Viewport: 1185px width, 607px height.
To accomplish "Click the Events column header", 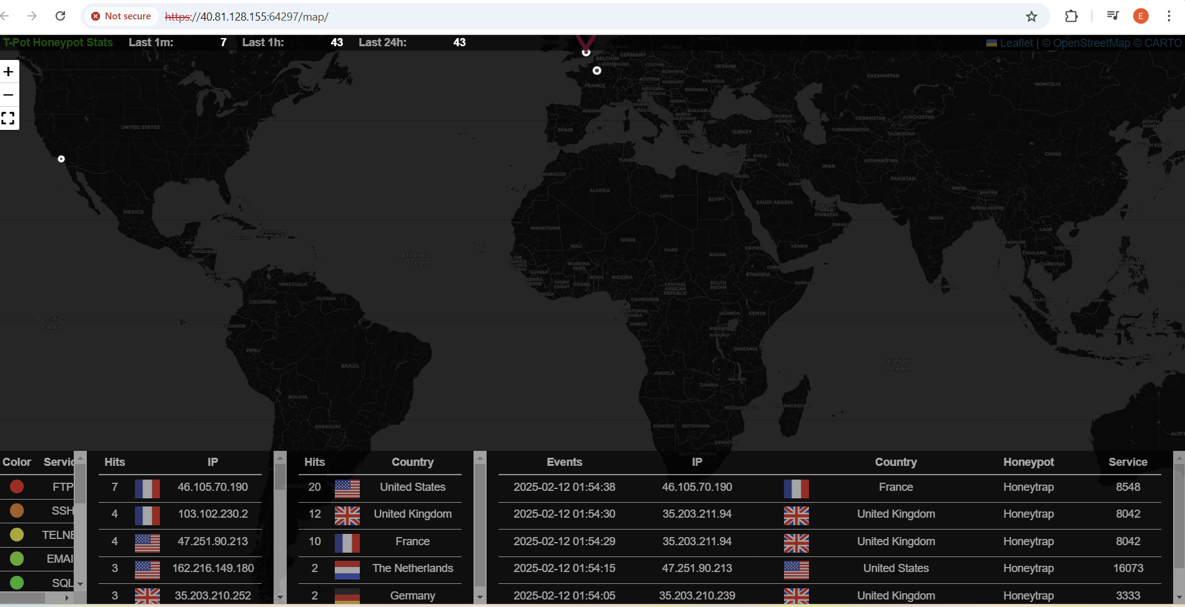I will click(x=564, y=462).
